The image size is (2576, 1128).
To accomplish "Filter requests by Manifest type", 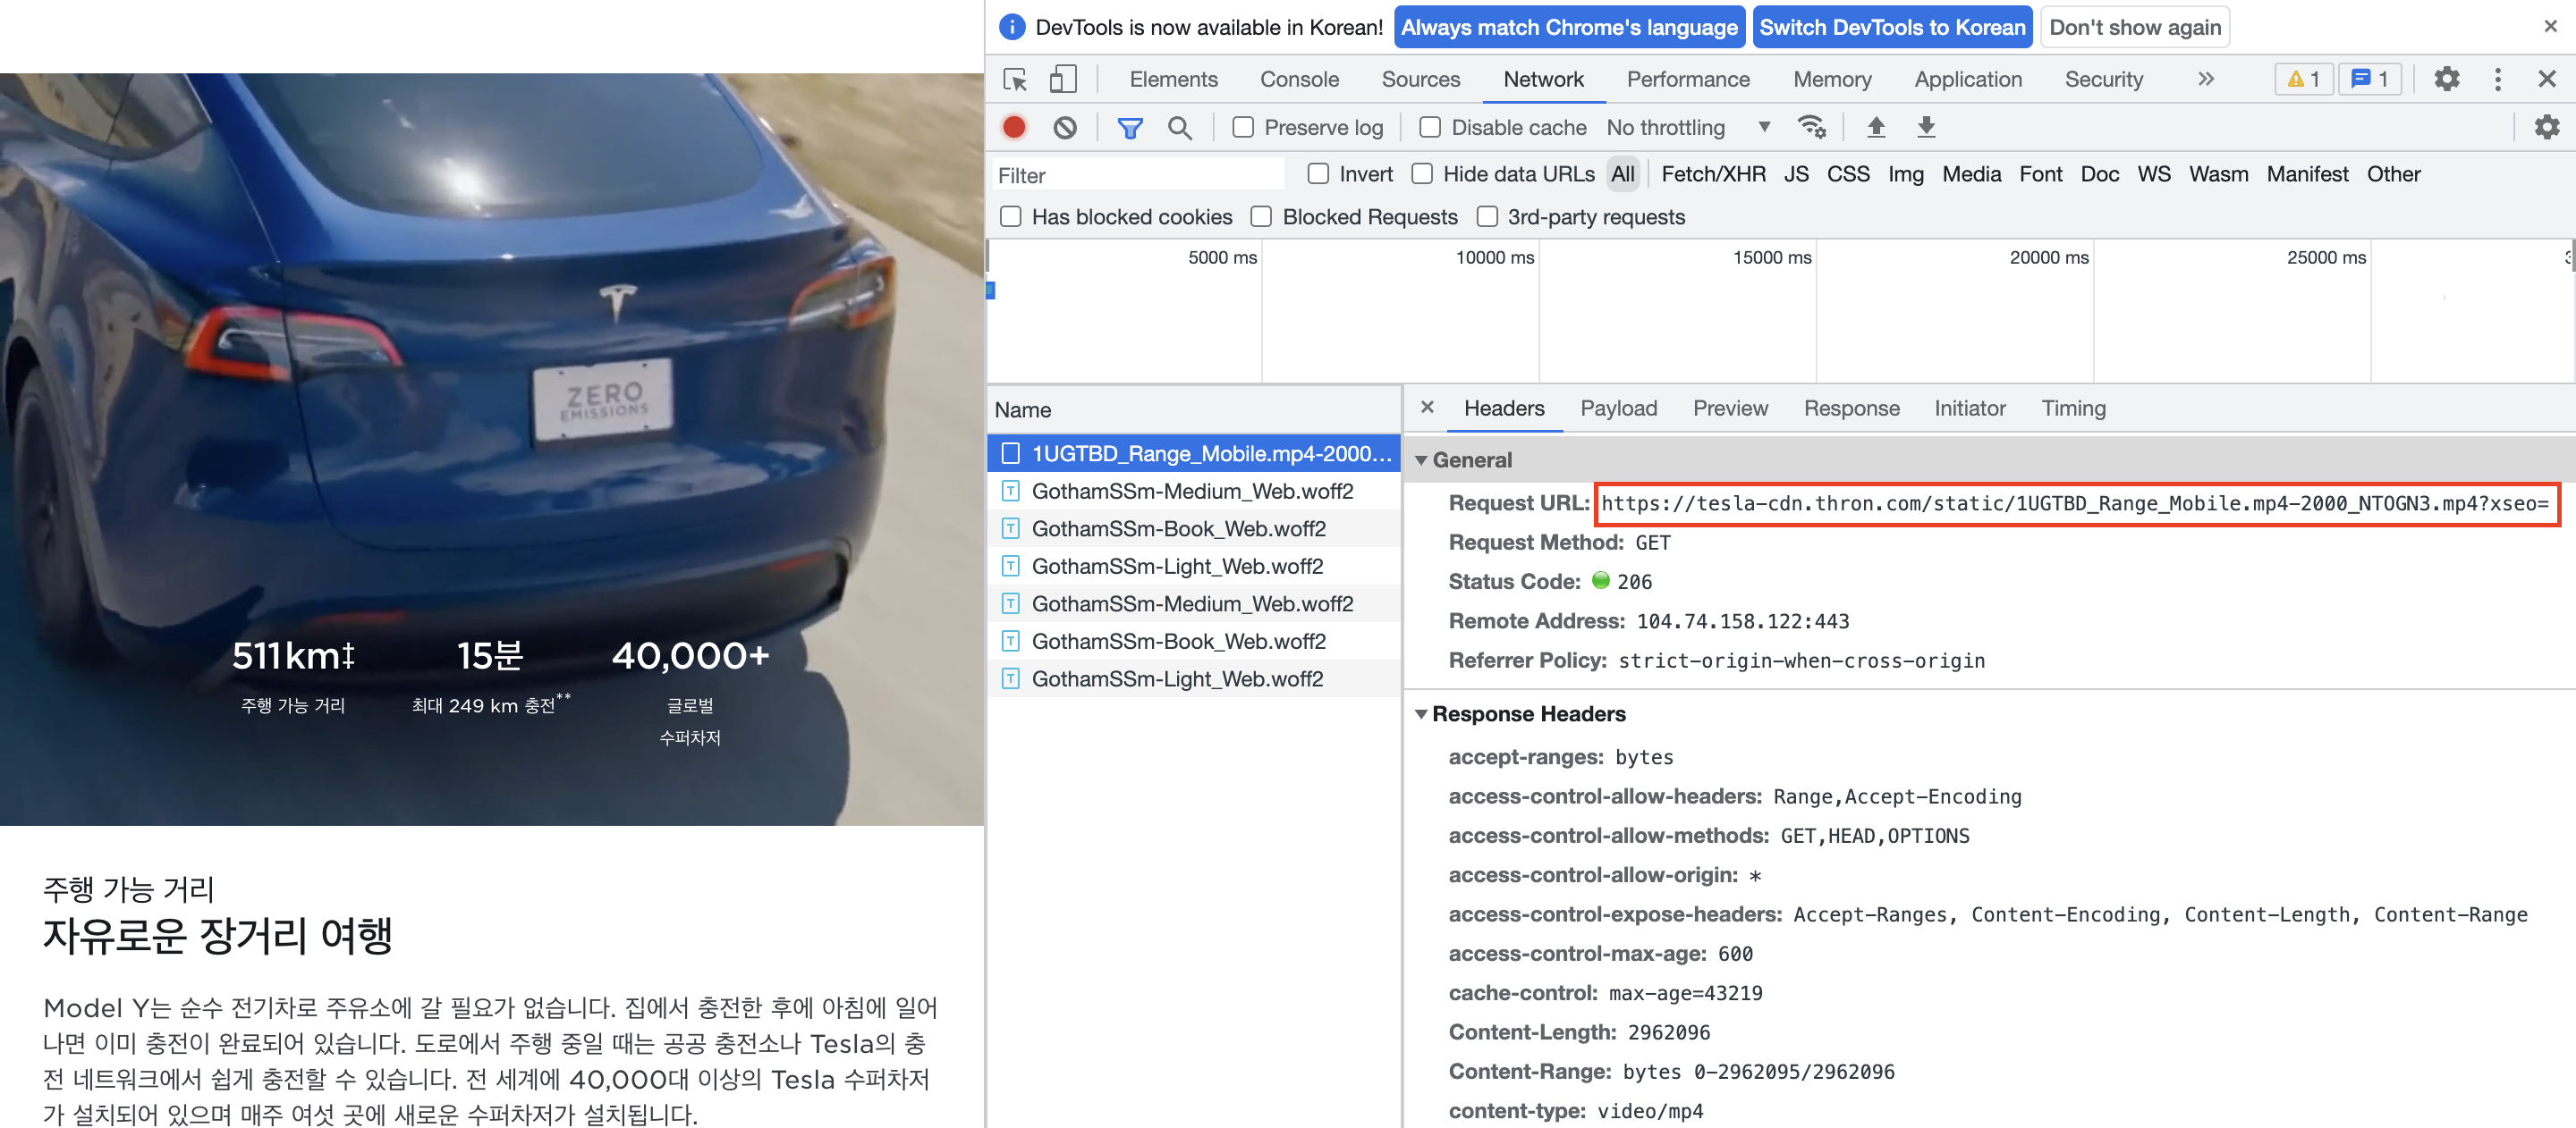I will click(x=2307, y=173).
